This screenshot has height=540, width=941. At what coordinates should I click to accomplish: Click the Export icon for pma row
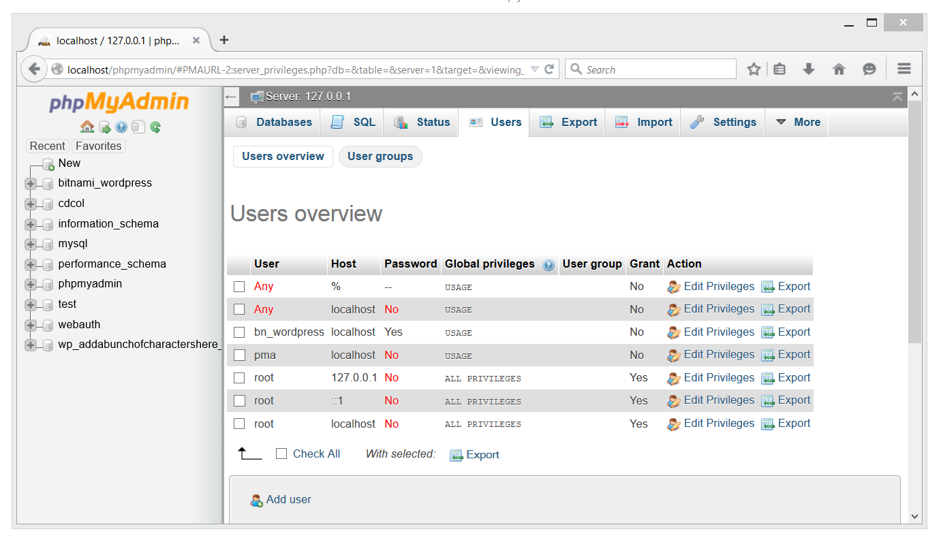(x=768, y=355)
